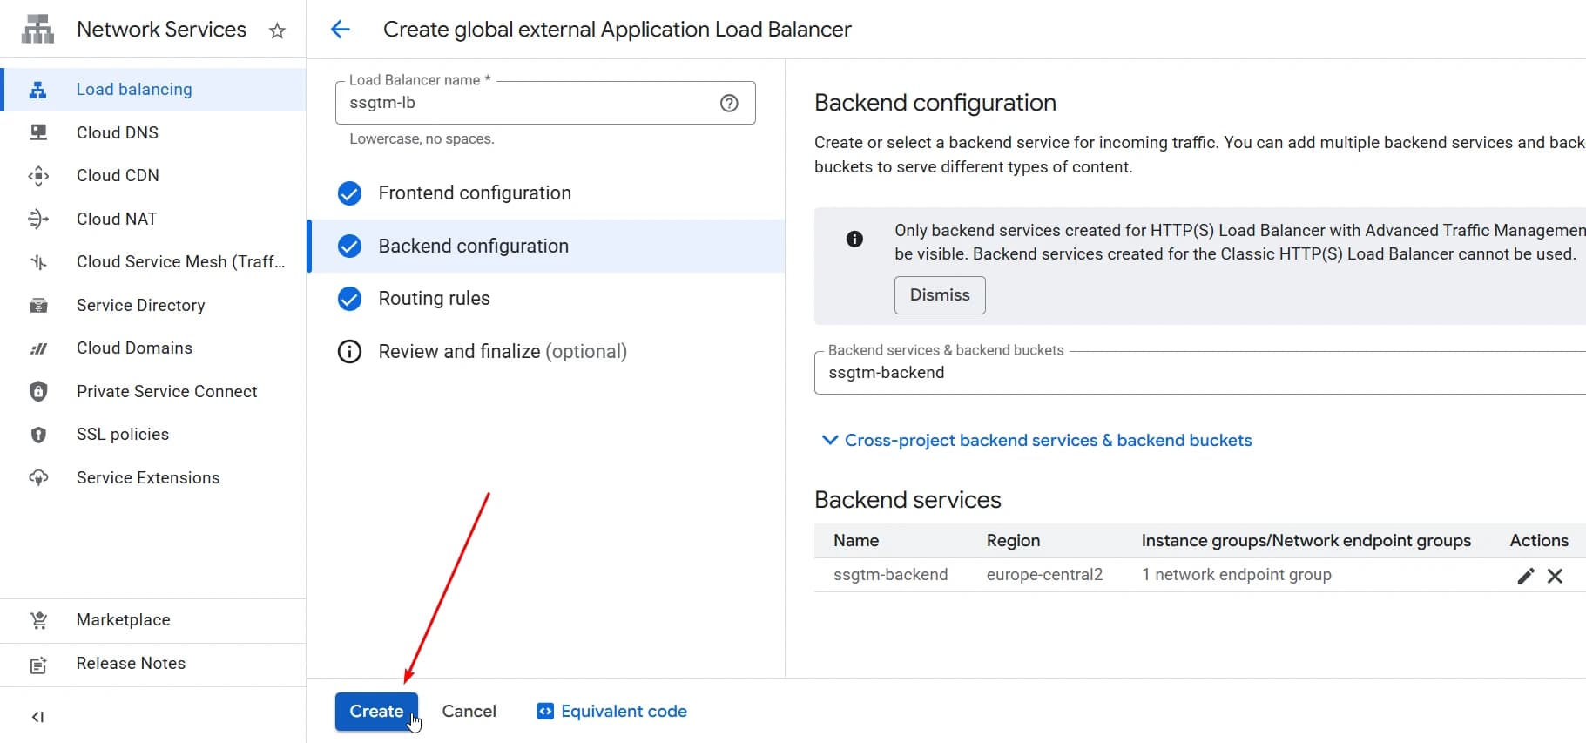The width and height of the screenshot is (1586, 743).
Task: Click the Load balancing sidebar icon
Action: (38, 90)
